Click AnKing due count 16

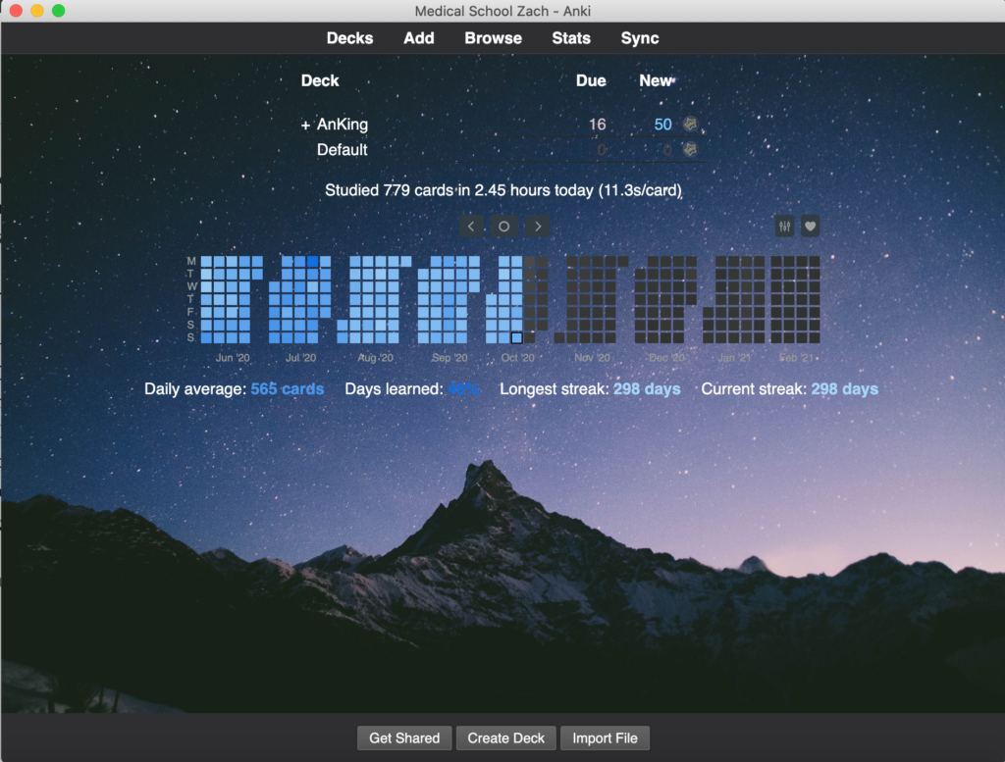[x=598, y=125]
